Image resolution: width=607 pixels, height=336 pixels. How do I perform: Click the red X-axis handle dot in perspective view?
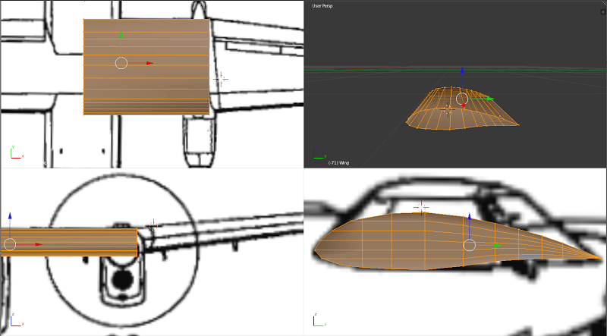point(464,105)
